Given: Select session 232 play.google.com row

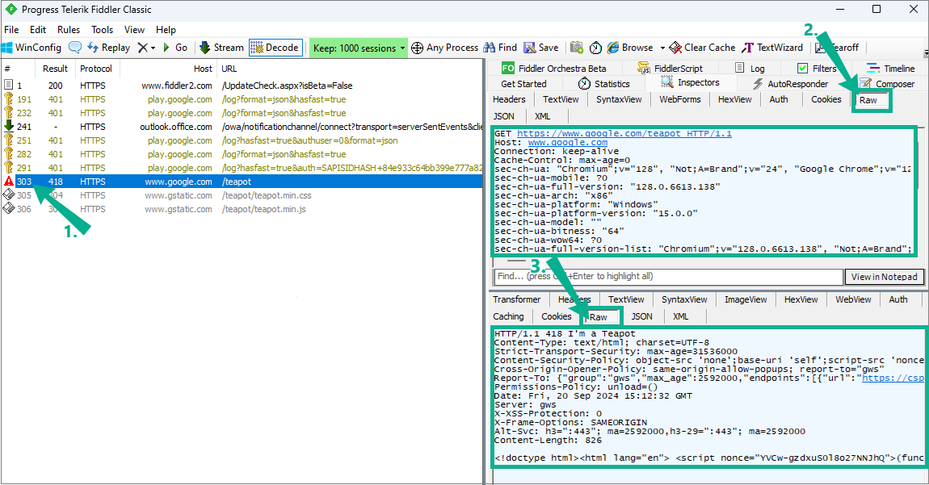Looking at the screenshot, I should click(242, 113).
